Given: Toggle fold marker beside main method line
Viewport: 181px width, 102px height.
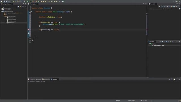Looking at the screenshot, I should pos(31,12).
